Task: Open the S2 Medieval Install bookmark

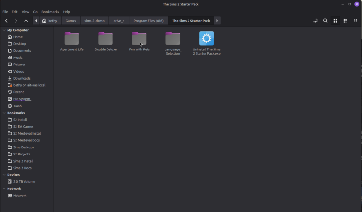Action: click(27, 134)
